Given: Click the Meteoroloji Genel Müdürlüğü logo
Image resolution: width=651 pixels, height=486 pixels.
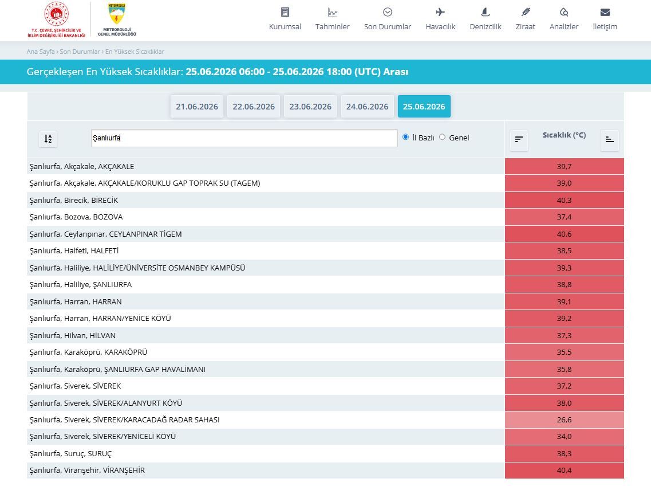Looking at the screenshot, I should tap(117, 19).
